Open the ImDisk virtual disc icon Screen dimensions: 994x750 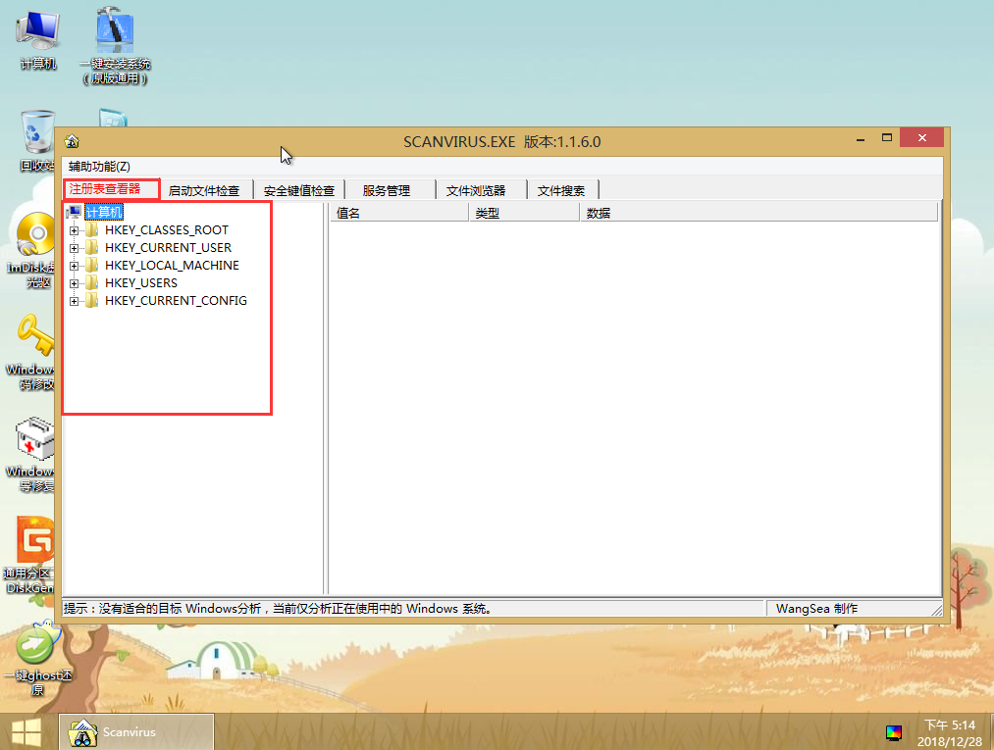pyautogui.click(x=35, y=238)
